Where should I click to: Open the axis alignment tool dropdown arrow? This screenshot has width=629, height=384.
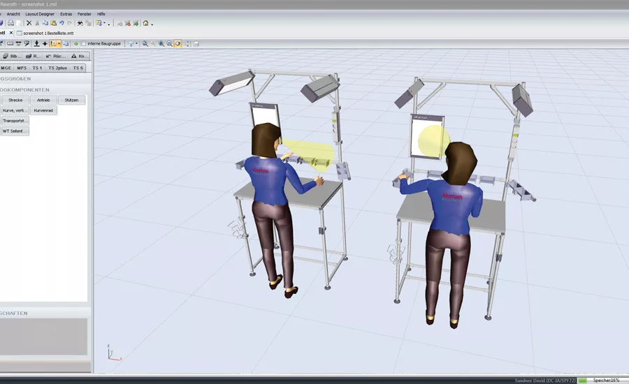point(59,44)
